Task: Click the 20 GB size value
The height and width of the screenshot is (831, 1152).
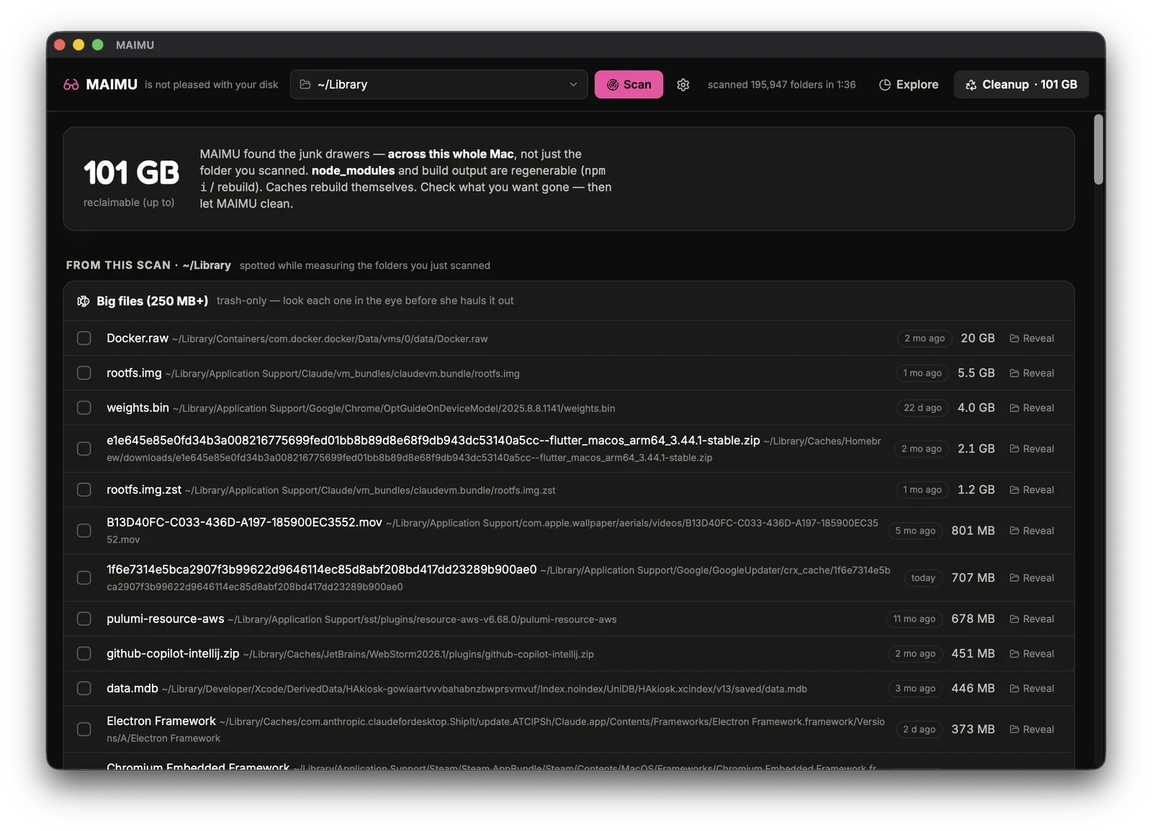Action: [978, 338]
